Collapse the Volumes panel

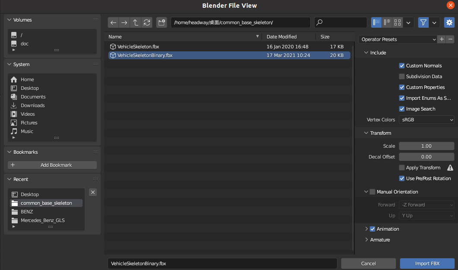(10, 20)
